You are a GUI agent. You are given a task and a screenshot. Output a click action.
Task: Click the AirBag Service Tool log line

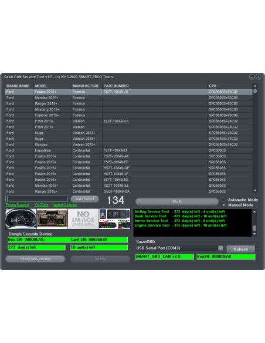(x=179, y=211)
